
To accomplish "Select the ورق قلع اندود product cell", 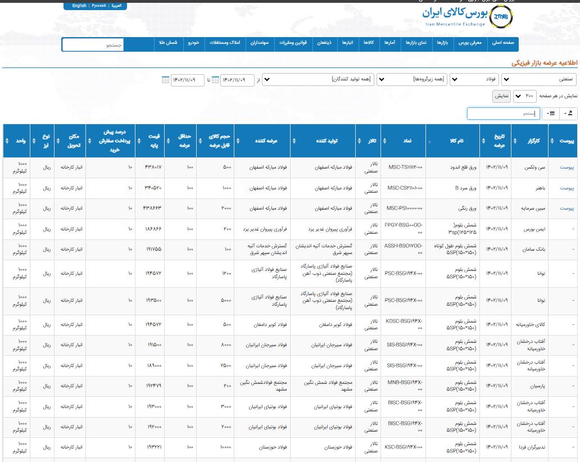I will click(x=453, y=167).
